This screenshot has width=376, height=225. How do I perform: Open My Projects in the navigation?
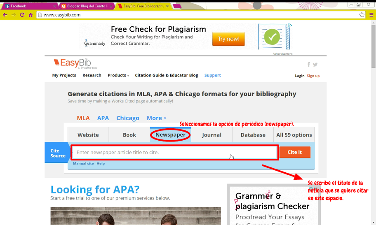[64, 75]
